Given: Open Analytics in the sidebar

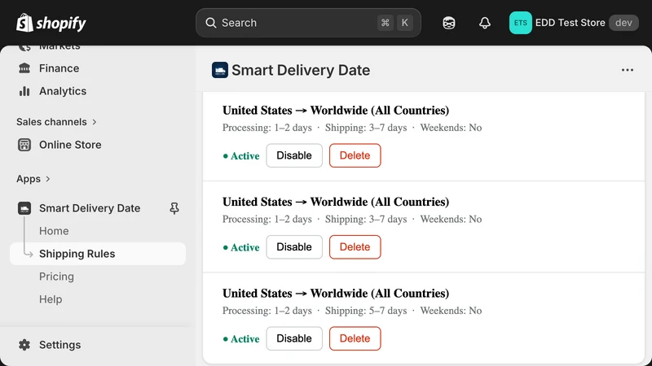Looking at the screenshot, I should point(63,91).
